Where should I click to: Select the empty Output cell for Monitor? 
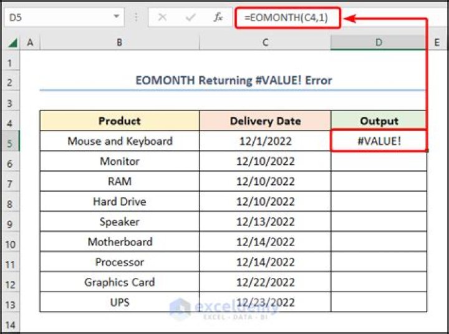pos(379,161)
